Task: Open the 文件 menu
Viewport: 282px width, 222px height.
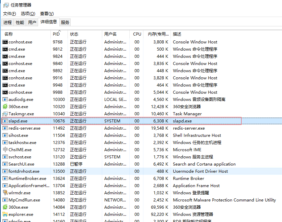Action: tap(9, 13)
